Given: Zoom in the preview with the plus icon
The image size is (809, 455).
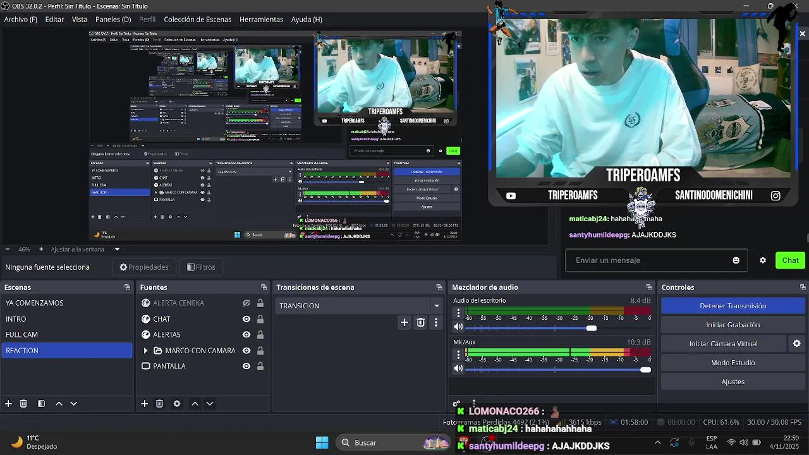Looking at the screenshot, I should [x=40, y=249].
